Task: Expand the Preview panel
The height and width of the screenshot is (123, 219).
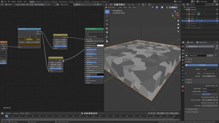Action: pyautogui.click(x=189, y=59)
